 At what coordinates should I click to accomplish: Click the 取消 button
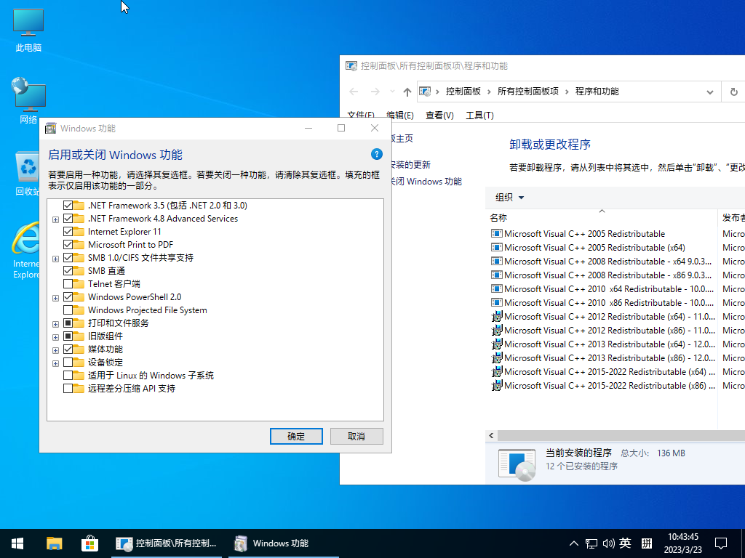[x=356, y=436]
